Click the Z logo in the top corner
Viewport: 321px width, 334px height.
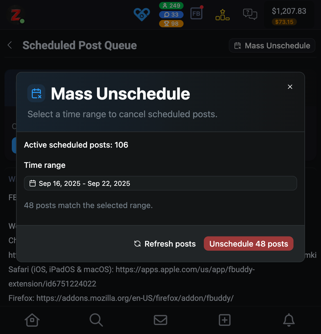coord(16,15)
